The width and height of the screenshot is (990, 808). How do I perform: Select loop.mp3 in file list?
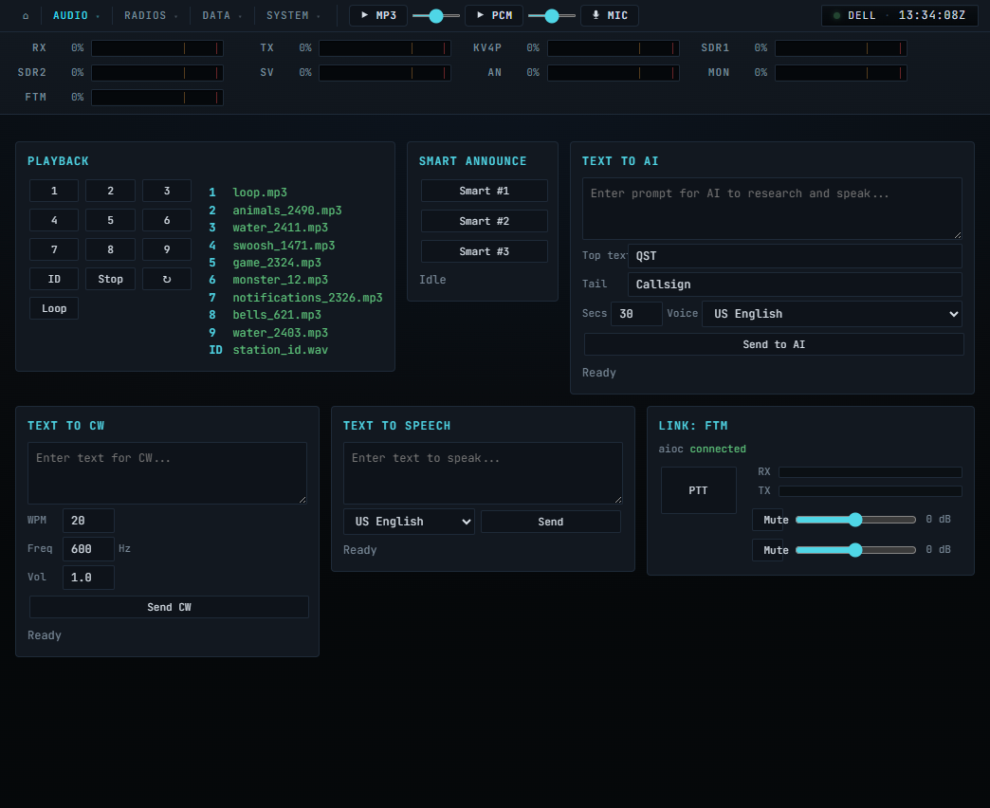coord(260,193)
